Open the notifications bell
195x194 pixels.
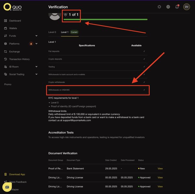177,6
